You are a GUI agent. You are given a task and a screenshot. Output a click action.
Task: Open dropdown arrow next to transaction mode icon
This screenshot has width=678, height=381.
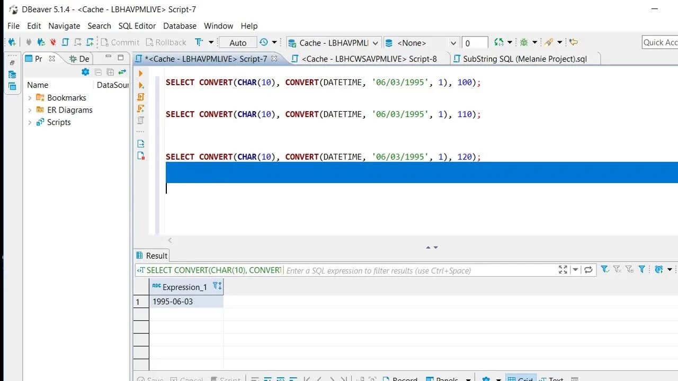coord(211,42)
